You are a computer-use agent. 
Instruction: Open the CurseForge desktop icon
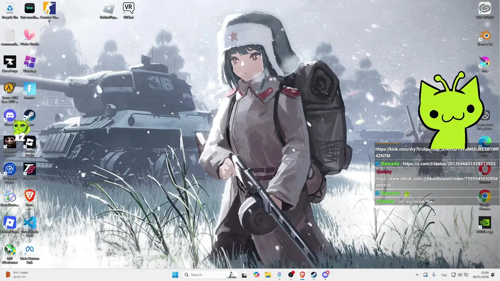coord(10,64)
